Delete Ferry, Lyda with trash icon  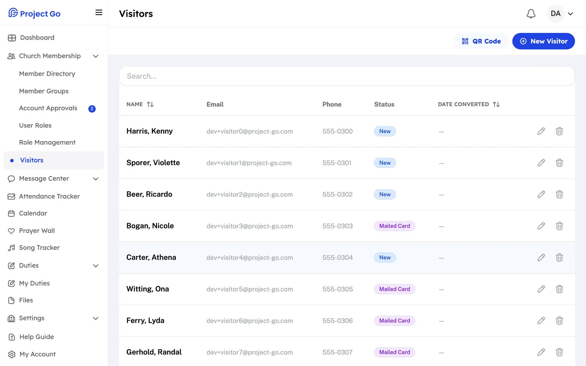pos(559,321)
